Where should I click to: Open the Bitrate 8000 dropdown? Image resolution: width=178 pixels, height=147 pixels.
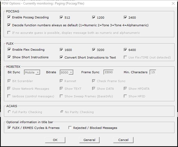(x=67, y=72)
